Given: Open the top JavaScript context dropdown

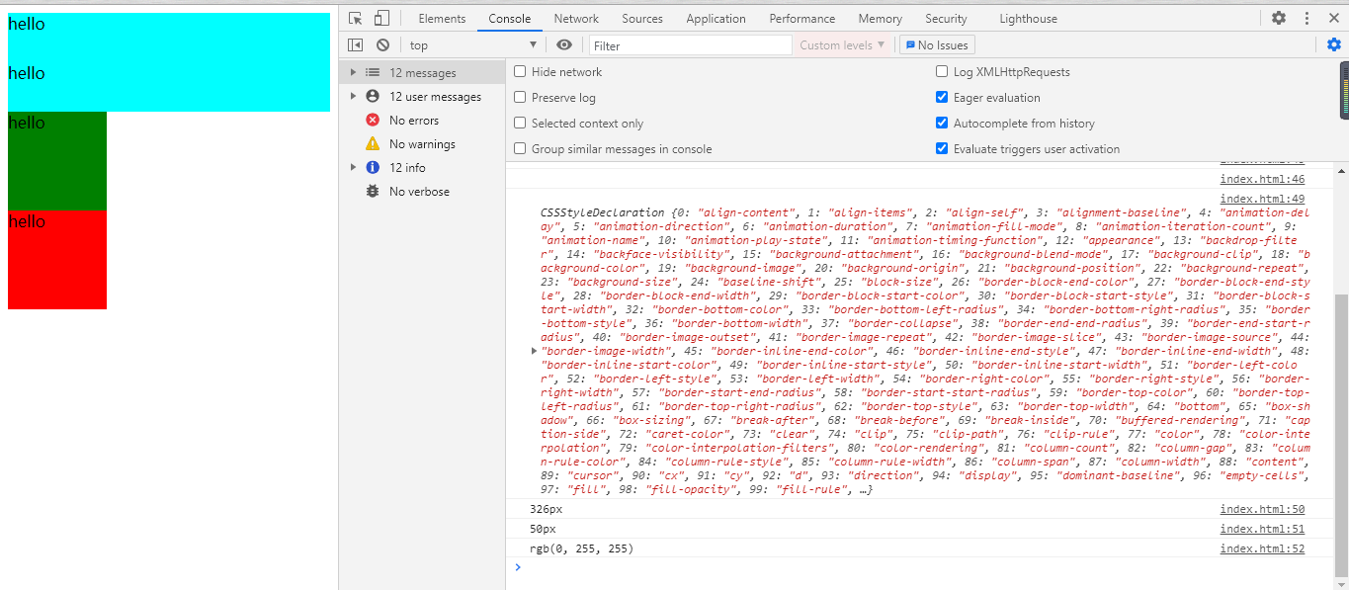Looking at the screenshot, I should point(473,44).
